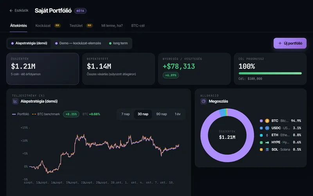The width and height of the screenshot is (313, 196).
Task: Switch to the Testület tab
Action: pyautogui.click(x=76, y=25)
